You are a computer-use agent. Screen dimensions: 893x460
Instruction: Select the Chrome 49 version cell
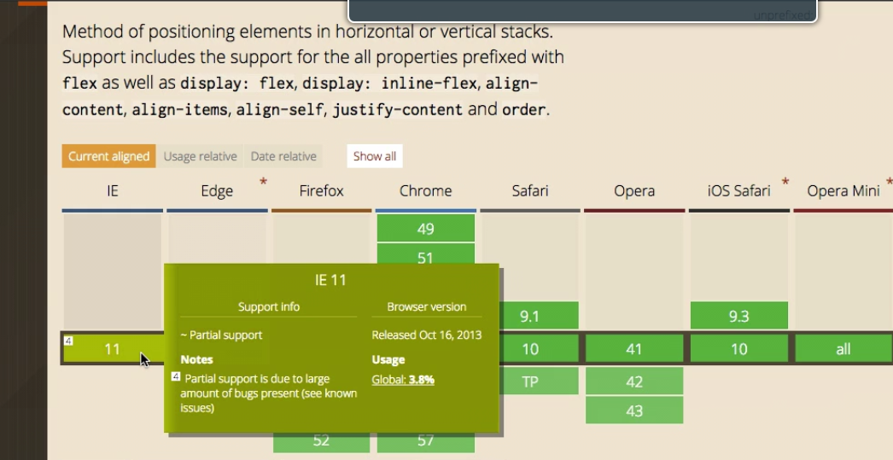[425, 228]
